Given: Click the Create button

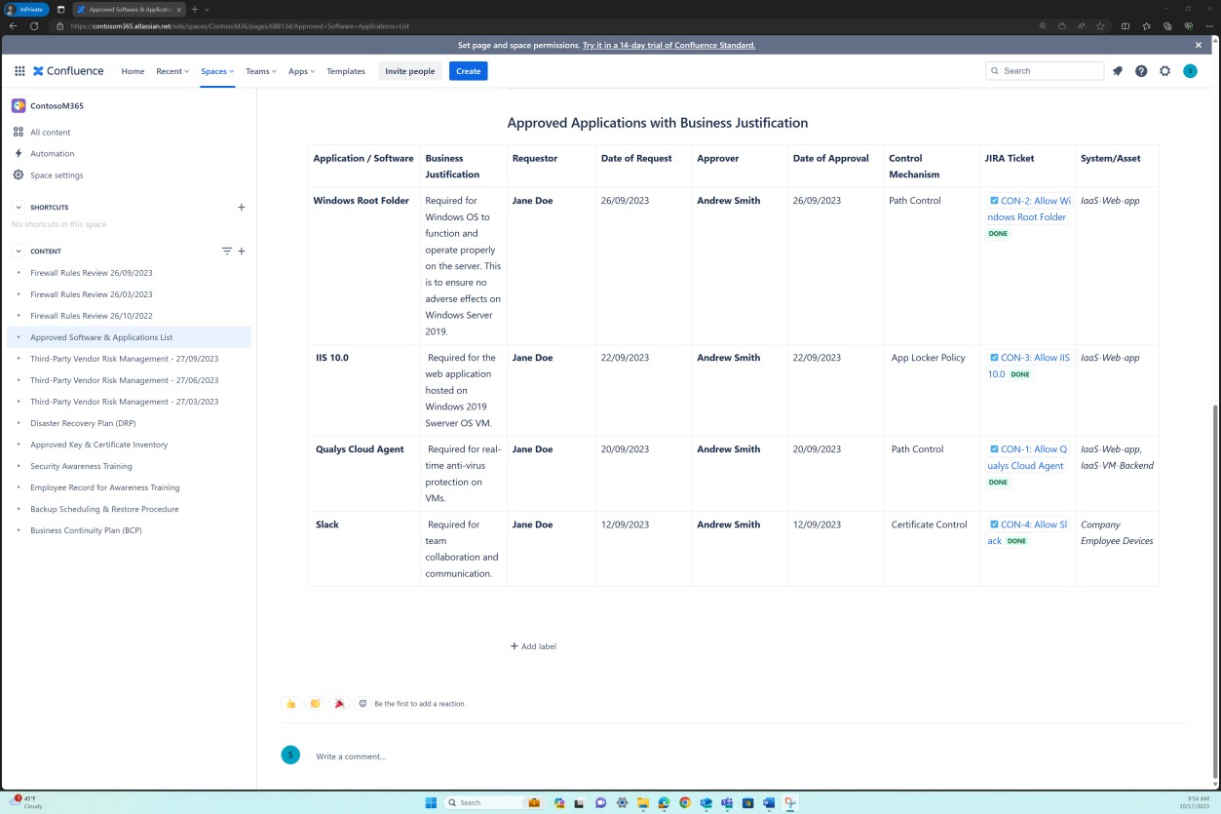Looking at the screenshot, I should point(468,70).
